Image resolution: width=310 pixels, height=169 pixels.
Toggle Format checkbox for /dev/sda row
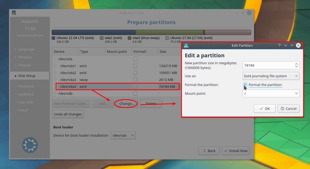click(135, 59)
